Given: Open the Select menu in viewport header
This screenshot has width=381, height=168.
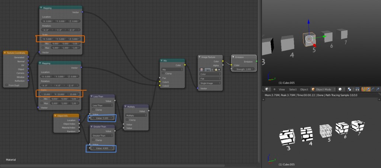Looking at the screenshot, I should (x=293, y=90).
